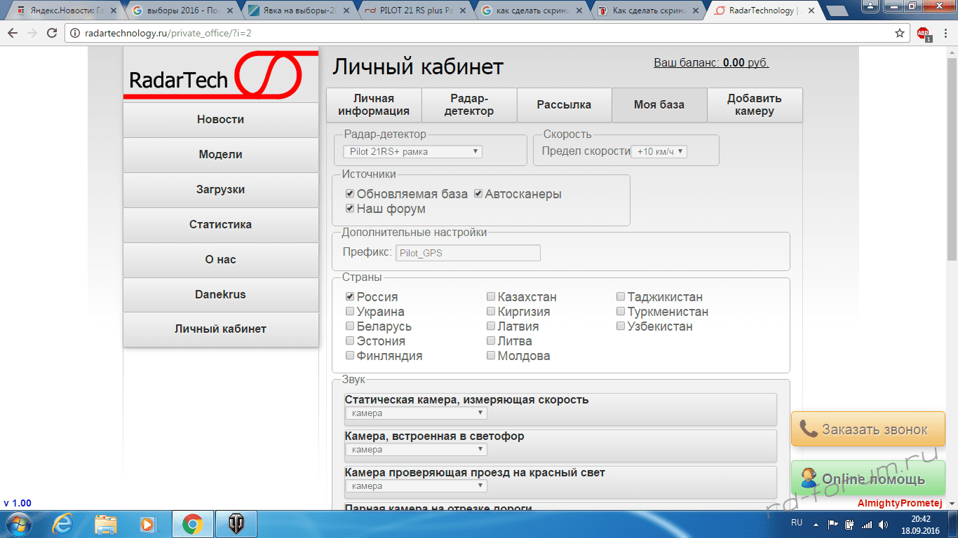This screenshot has height=538, width=958.
Task: Open the Danekrus sidebar menu item
Action: point(220,294)
